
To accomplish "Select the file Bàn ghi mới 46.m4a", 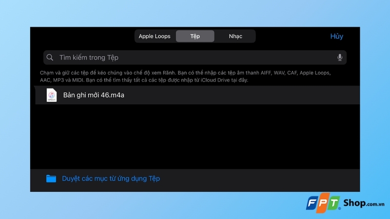I will tap(197, 95).
